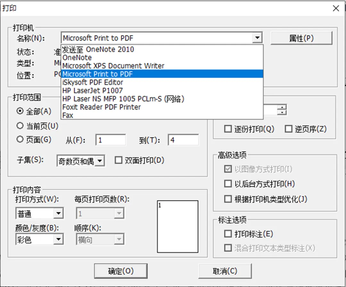Open 每页打印页数(R) dropdown
346x287 pixels.
[100, 213]
